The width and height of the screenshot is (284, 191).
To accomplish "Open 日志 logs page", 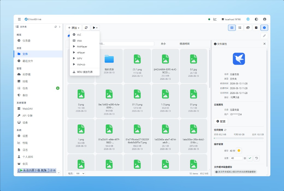I will pyautogui.click(x=38, y=150).
